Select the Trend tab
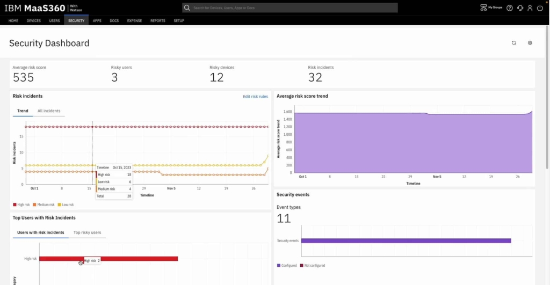The image size is (550, 285). [23, 111]
